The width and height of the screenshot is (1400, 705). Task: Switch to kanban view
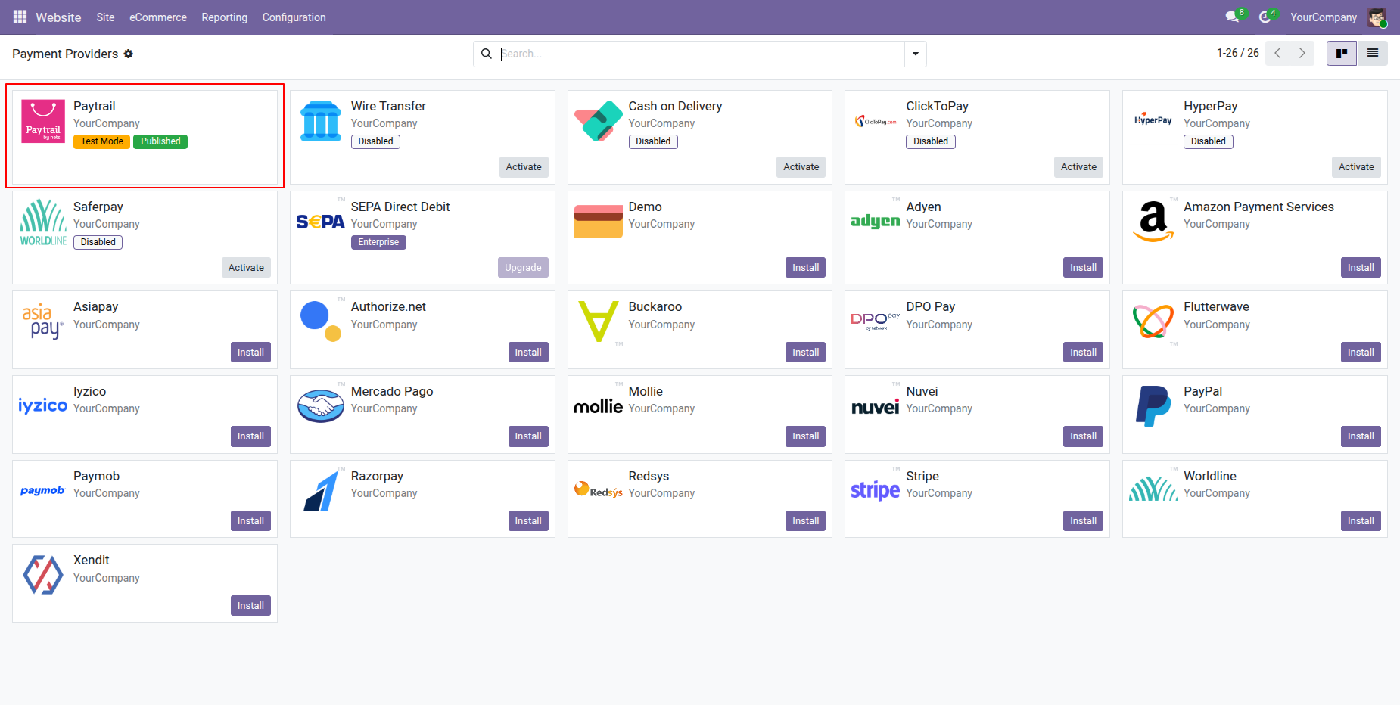[x=1342, y=54]
